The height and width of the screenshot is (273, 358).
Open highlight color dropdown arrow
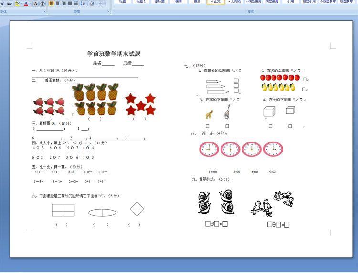[x=21, y=4]
